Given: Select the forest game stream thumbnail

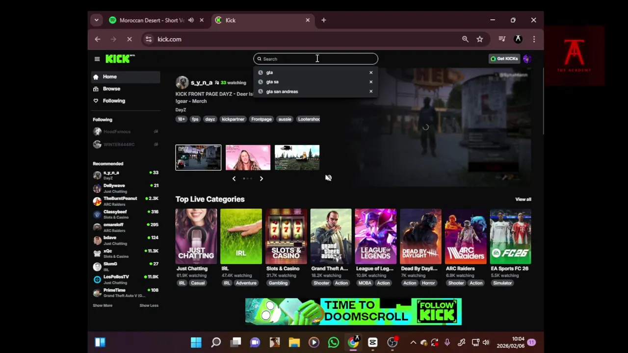Looking at the screenshot, I should click(297, 157).
